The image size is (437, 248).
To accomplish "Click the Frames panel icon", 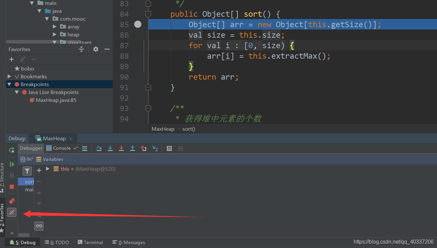I will tap(23, 159).
